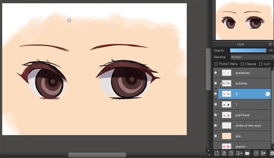Click the Layer panel title
Screen dimensions: 274x158
coord(241,44)
